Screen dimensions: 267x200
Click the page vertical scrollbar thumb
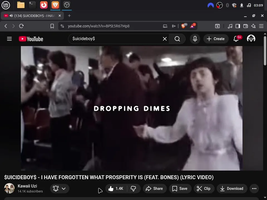[x=265, y=51]
